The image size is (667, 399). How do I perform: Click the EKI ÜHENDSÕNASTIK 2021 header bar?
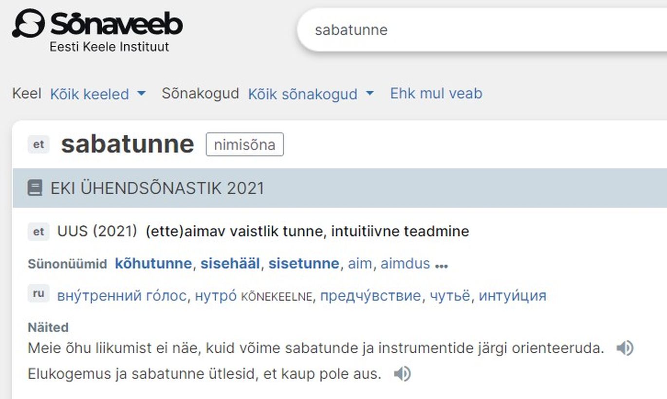340,188
